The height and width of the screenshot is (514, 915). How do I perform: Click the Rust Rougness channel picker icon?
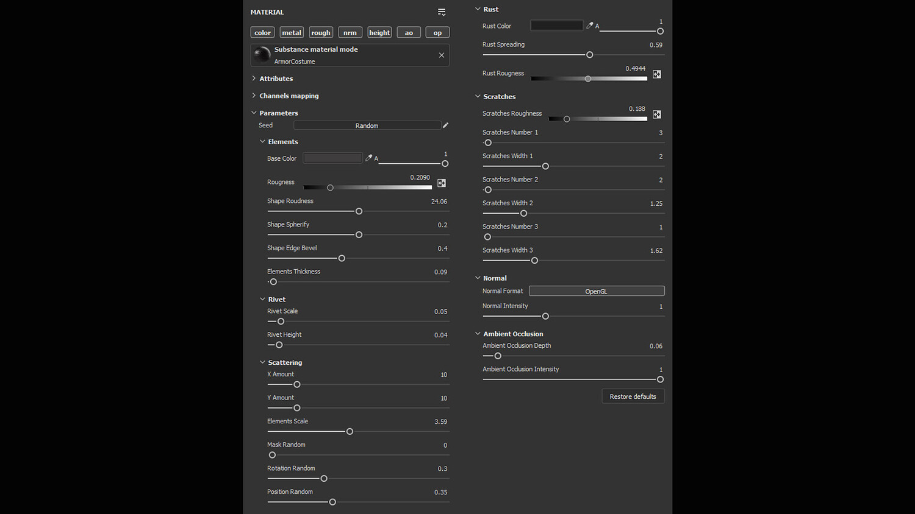click(x=657, y=74)
